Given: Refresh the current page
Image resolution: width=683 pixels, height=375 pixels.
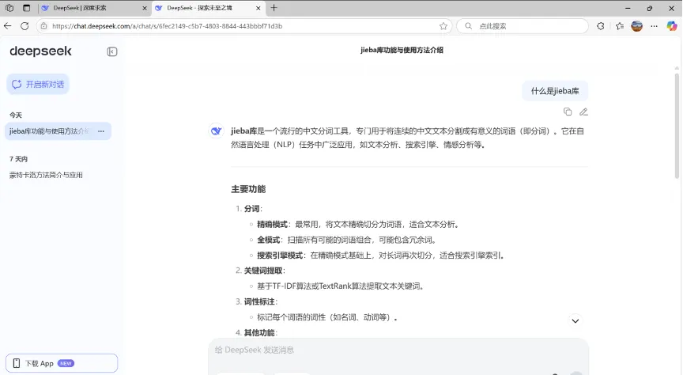Looking at the screenshot, I should [x=25, y=26].
